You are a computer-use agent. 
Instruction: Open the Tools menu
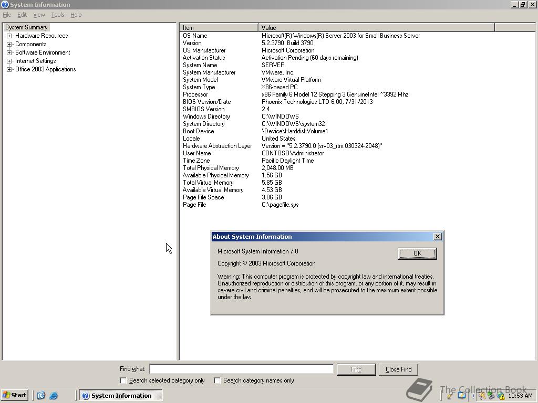[58, 15]
